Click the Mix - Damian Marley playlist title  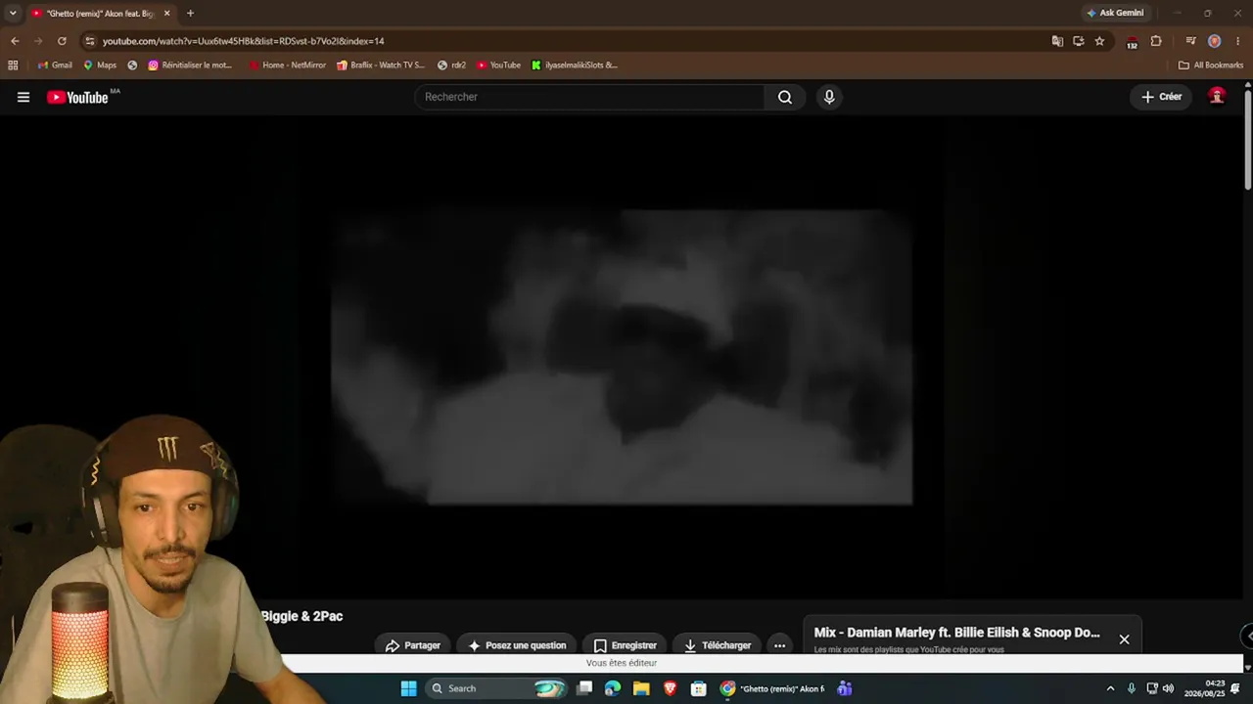coord(956,633)
